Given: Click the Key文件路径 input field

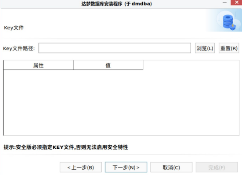Looking at the screenshot, I should point(115,48).
